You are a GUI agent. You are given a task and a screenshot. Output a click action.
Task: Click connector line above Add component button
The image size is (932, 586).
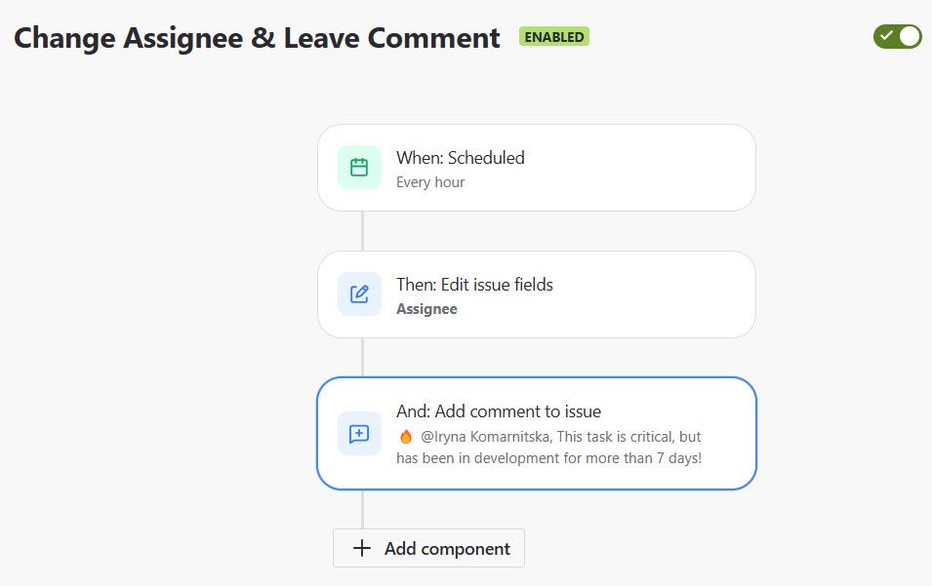pyautogui.click(x=363, y=509)
